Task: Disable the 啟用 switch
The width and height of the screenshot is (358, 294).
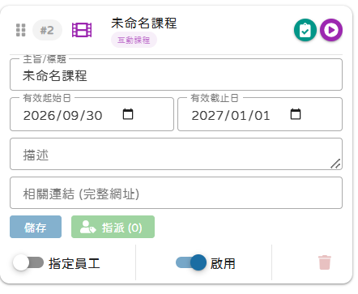Action: 191,262
